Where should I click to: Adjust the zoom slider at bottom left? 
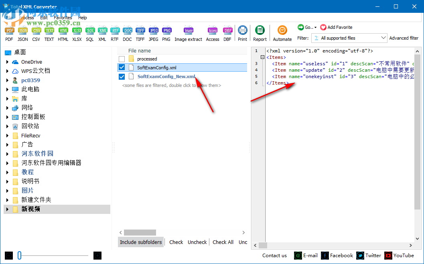(19, 255)
